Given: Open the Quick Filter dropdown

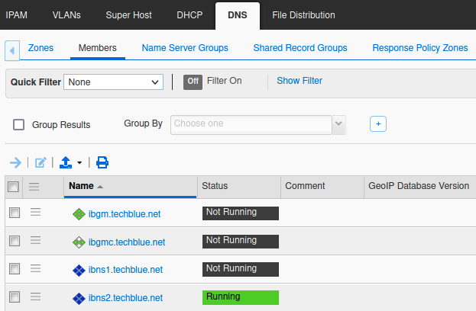Looking at the screenshot, I should 113,82.
